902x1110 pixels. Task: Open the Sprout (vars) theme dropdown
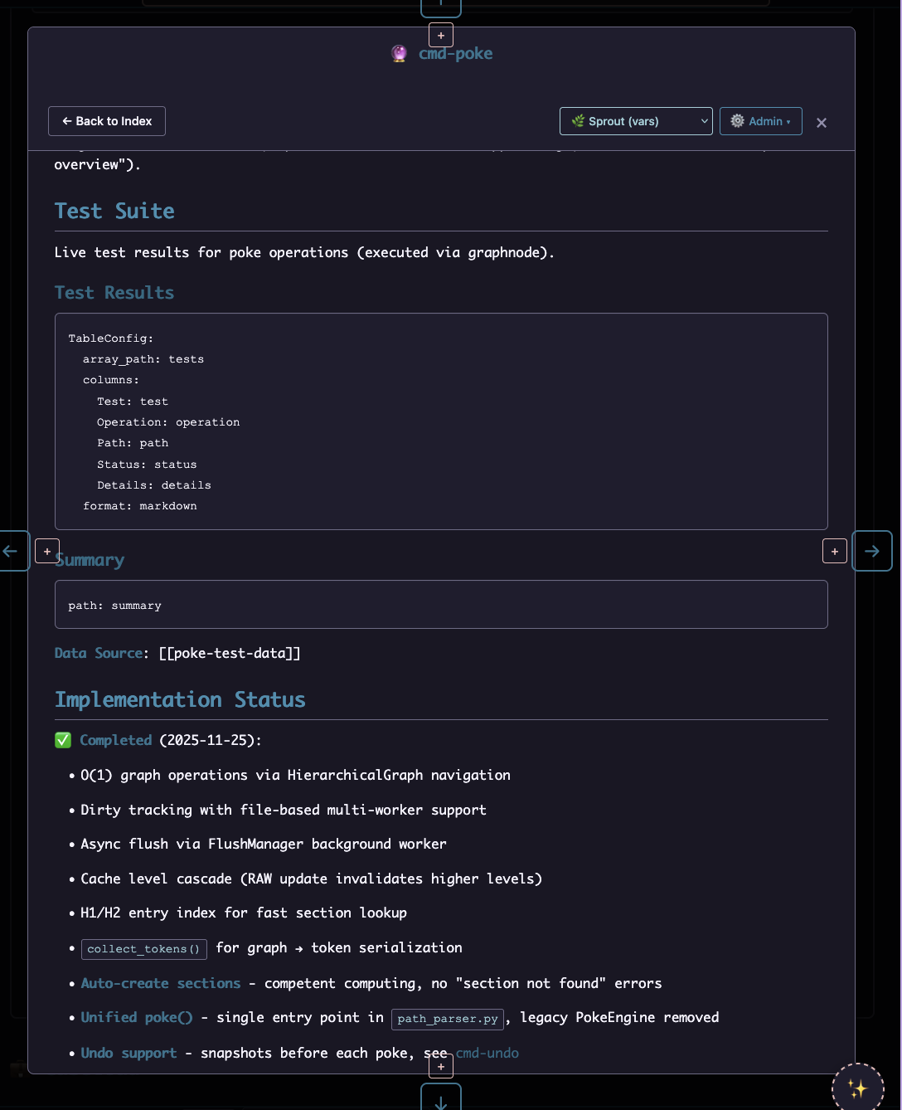pyautogui.click(x=636, y=121)
